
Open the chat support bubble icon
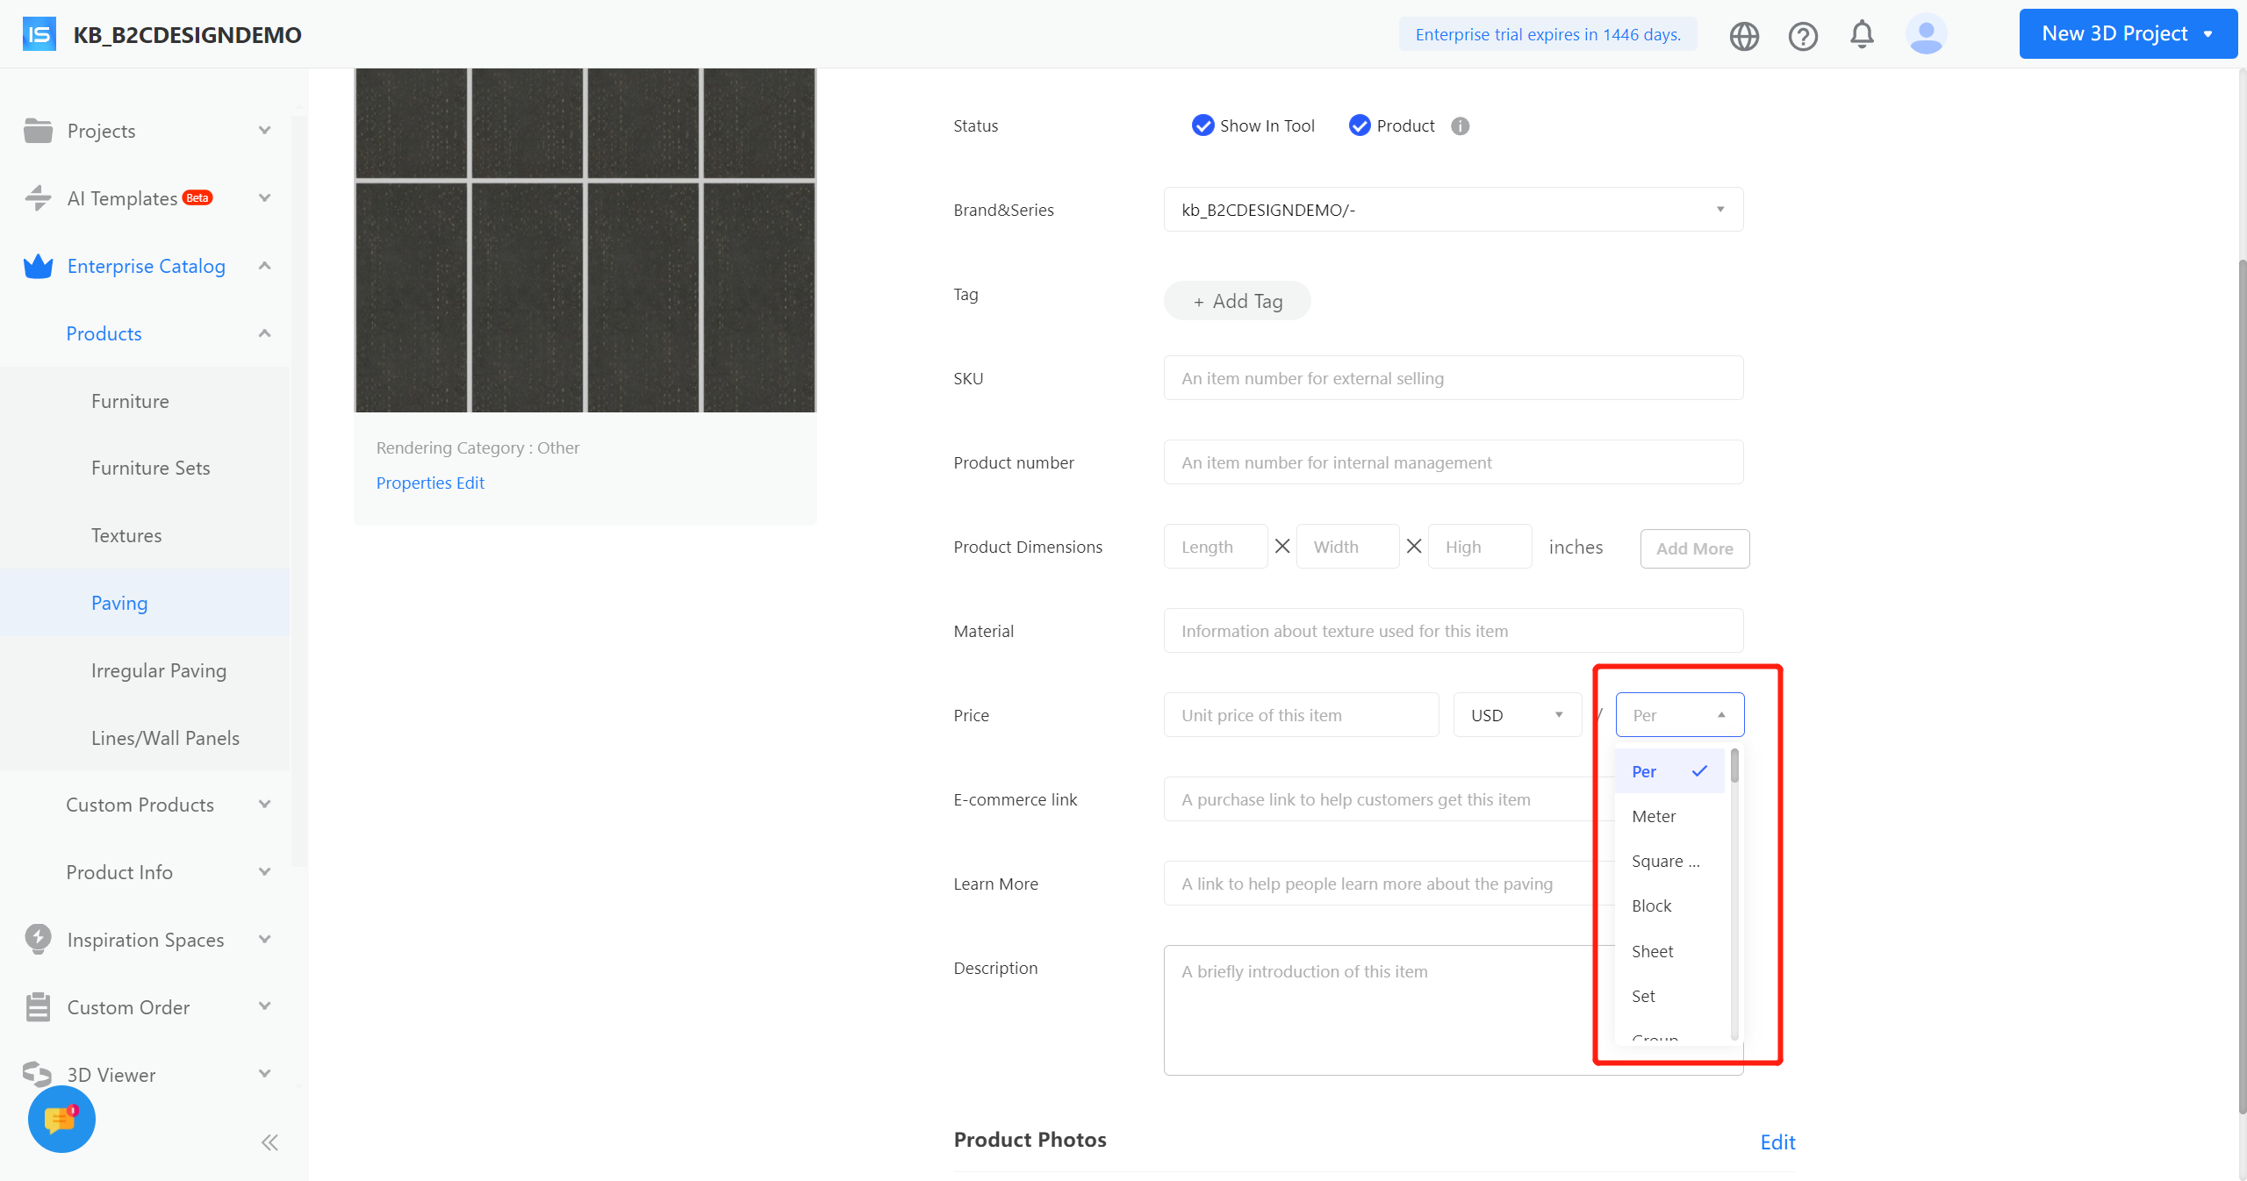pyautogui.click(x=61, y=1119)
